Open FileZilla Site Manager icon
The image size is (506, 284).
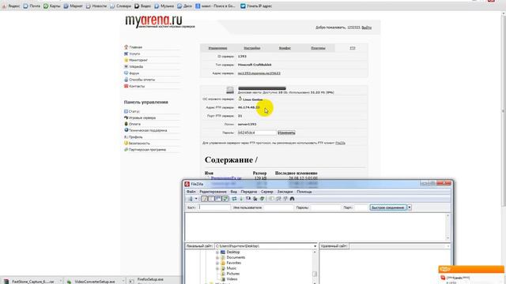pyautogui.click(x=191, y=199)
